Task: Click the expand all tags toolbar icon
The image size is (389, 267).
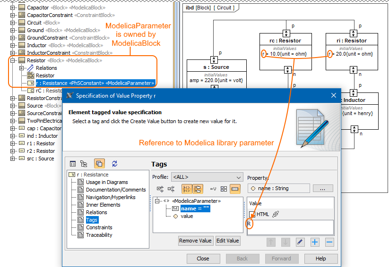Action: tap(160, 189)
